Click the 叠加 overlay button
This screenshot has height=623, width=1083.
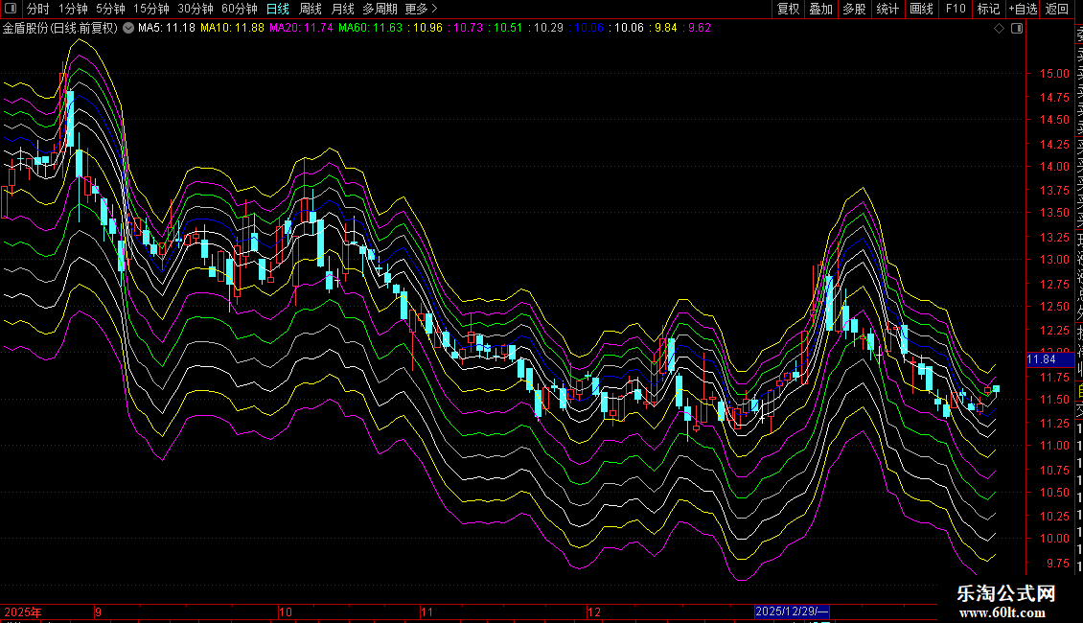point(820,9)
